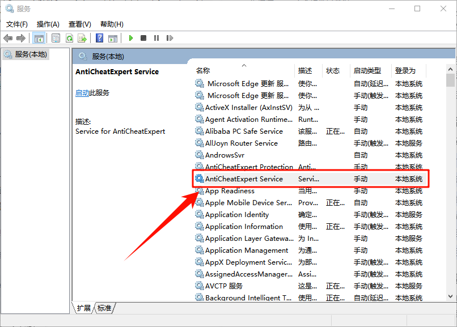Sort by the 启动类型 column header

(367, 71)
